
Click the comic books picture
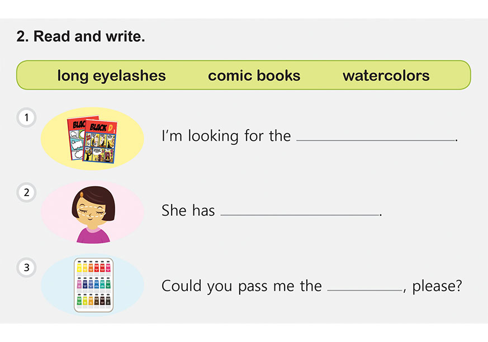(x=92, y=140)
